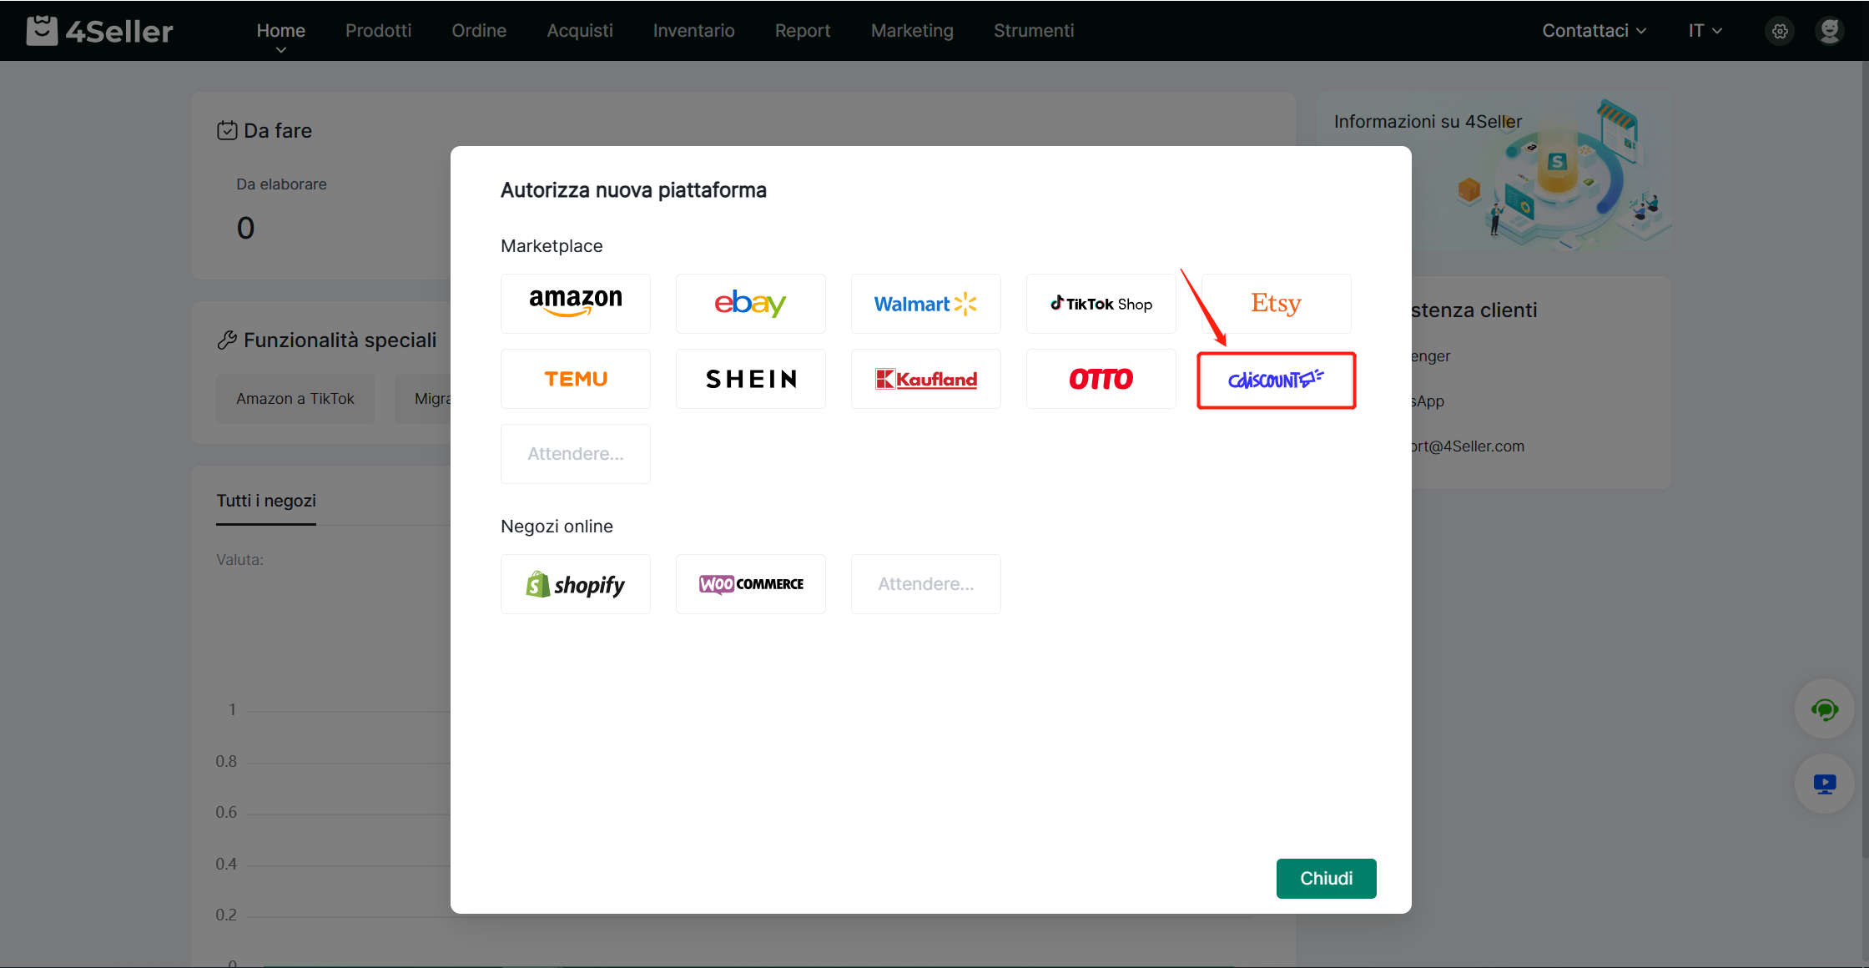Pick the Walmart marketplace option
This screenshot has width=1869, height=968.
click(x=925, y=304)
